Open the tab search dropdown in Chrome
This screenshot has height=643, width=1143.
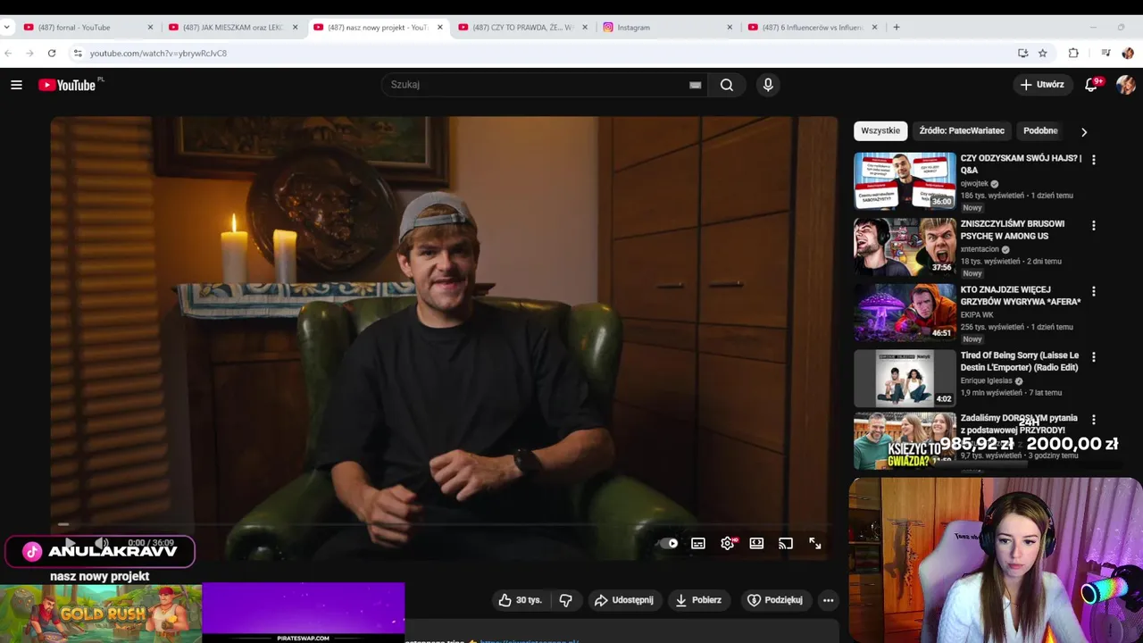click(x=7, y=28)
